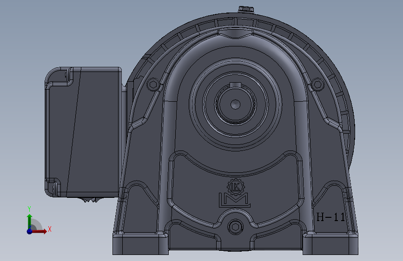Select the top vent plug on housing

[x=246, y=9]
